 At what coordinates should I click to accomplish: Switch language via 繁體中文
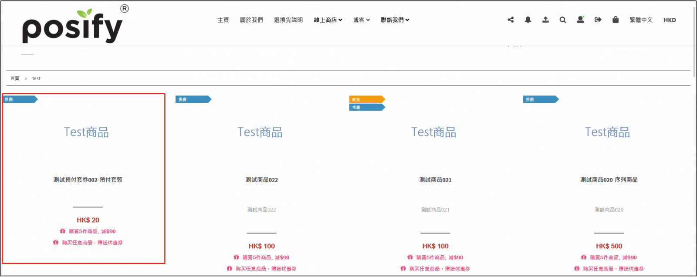point(641,20)
